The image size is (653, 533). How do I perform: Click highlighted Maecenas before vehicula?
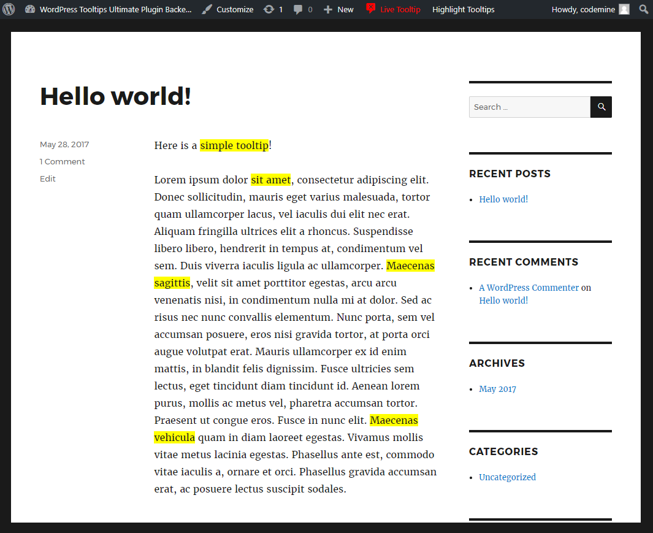click(x=394, y=420)
